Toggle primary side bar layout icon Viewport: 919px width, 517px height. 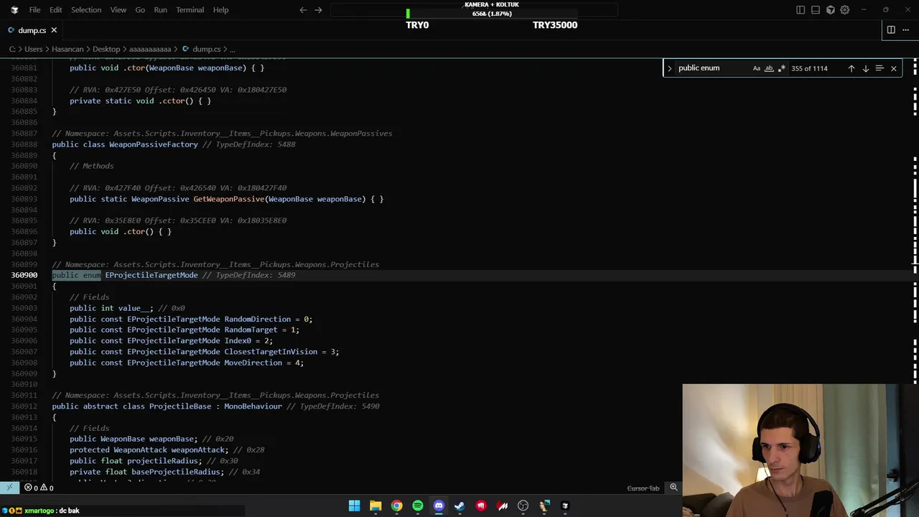(x=801, y=10)
